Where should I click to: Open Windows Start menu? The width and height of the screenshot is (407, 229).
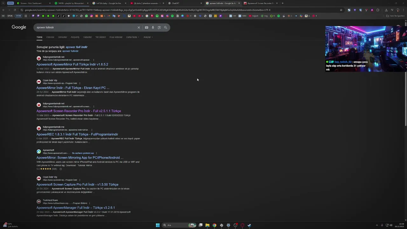click(x=158, y=225)
